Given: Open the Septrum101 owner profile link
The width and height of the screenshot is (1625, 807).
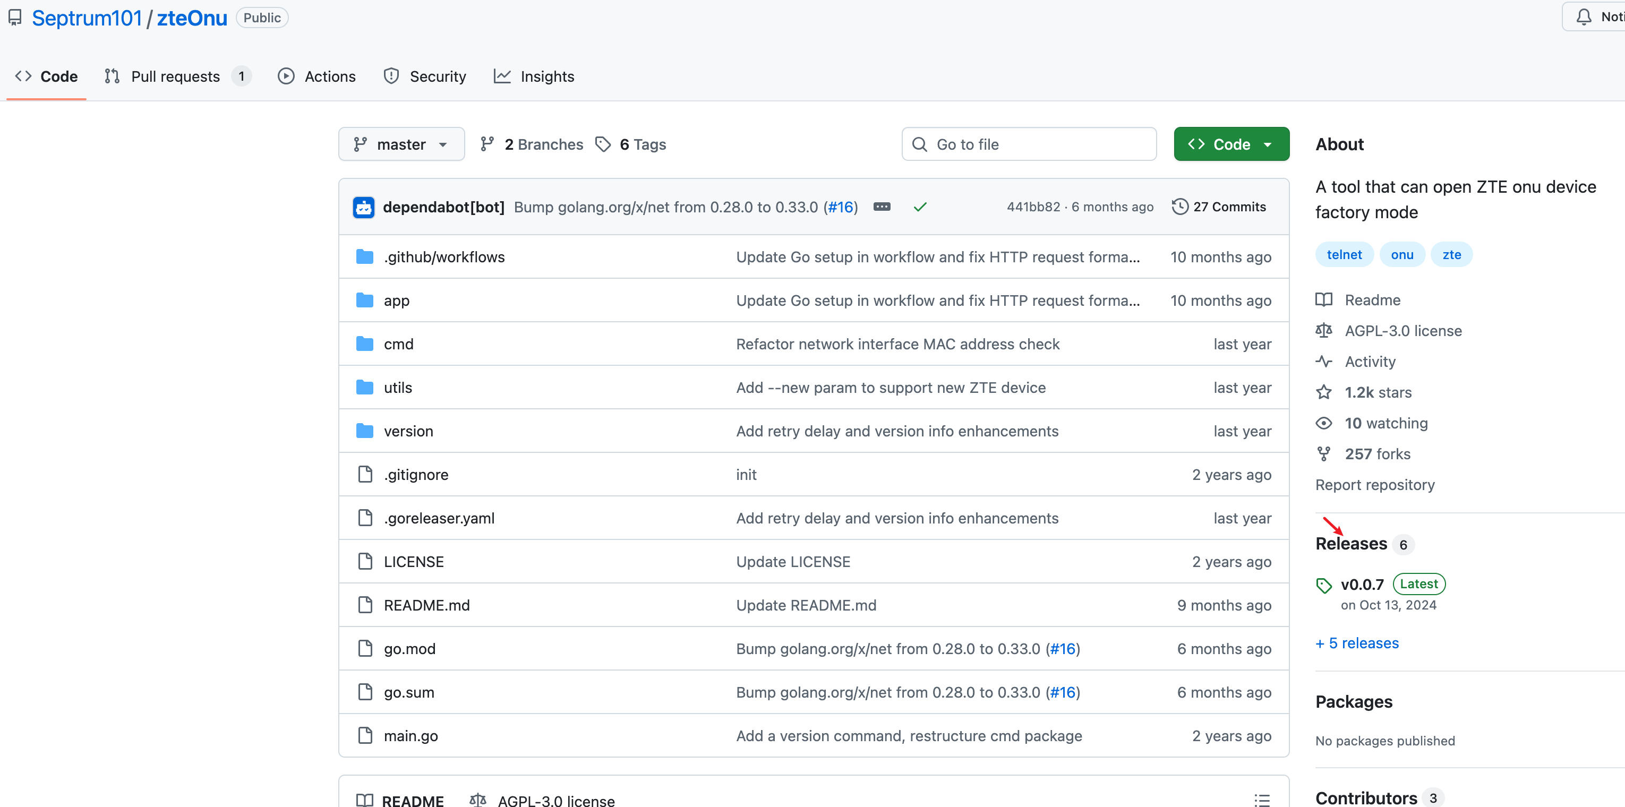Looking at the screenshot, I should click(87, 18).
